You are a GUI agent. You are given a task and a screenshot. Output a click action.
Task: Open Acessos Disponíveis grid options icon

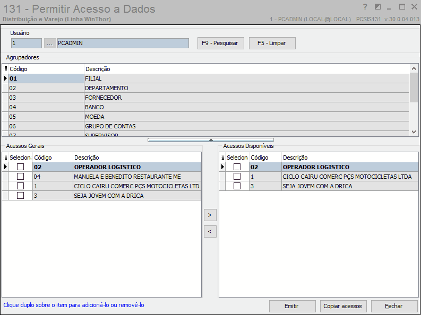point(222,157)
